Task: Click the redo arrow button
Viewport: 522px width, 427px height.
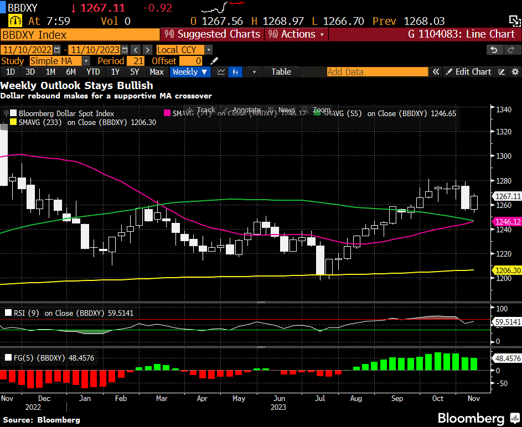Action: tap(511, 50)
